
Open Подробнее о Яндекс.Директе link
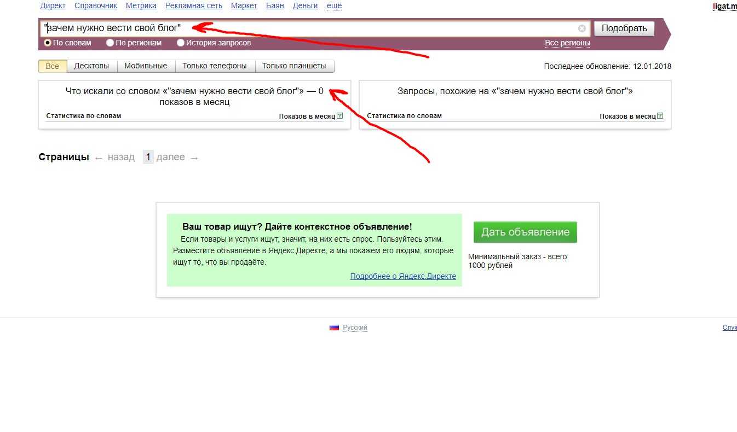(x=403, y=276)
